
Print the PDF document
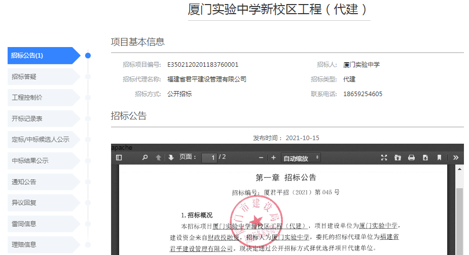(411, 158)
